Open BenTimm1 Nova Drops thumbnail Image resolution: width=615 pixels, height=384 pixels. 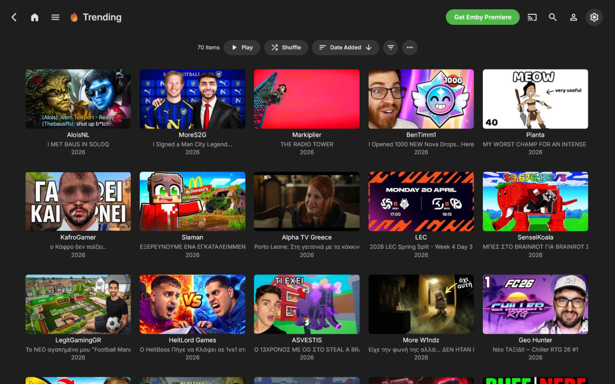(421, 99)
